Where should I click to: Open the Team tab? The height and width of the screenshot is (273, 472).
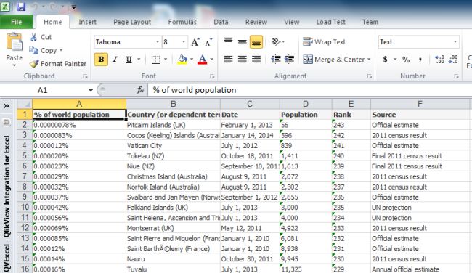(x=370, y=22)
